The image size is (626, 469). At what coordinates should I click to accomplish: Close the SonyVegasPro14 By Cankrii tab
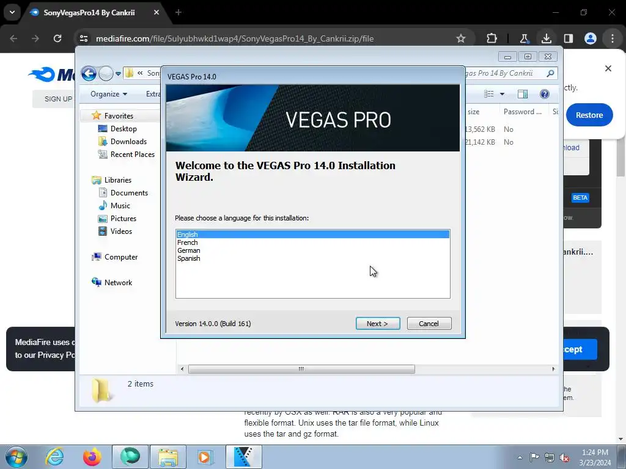[156, 12]
